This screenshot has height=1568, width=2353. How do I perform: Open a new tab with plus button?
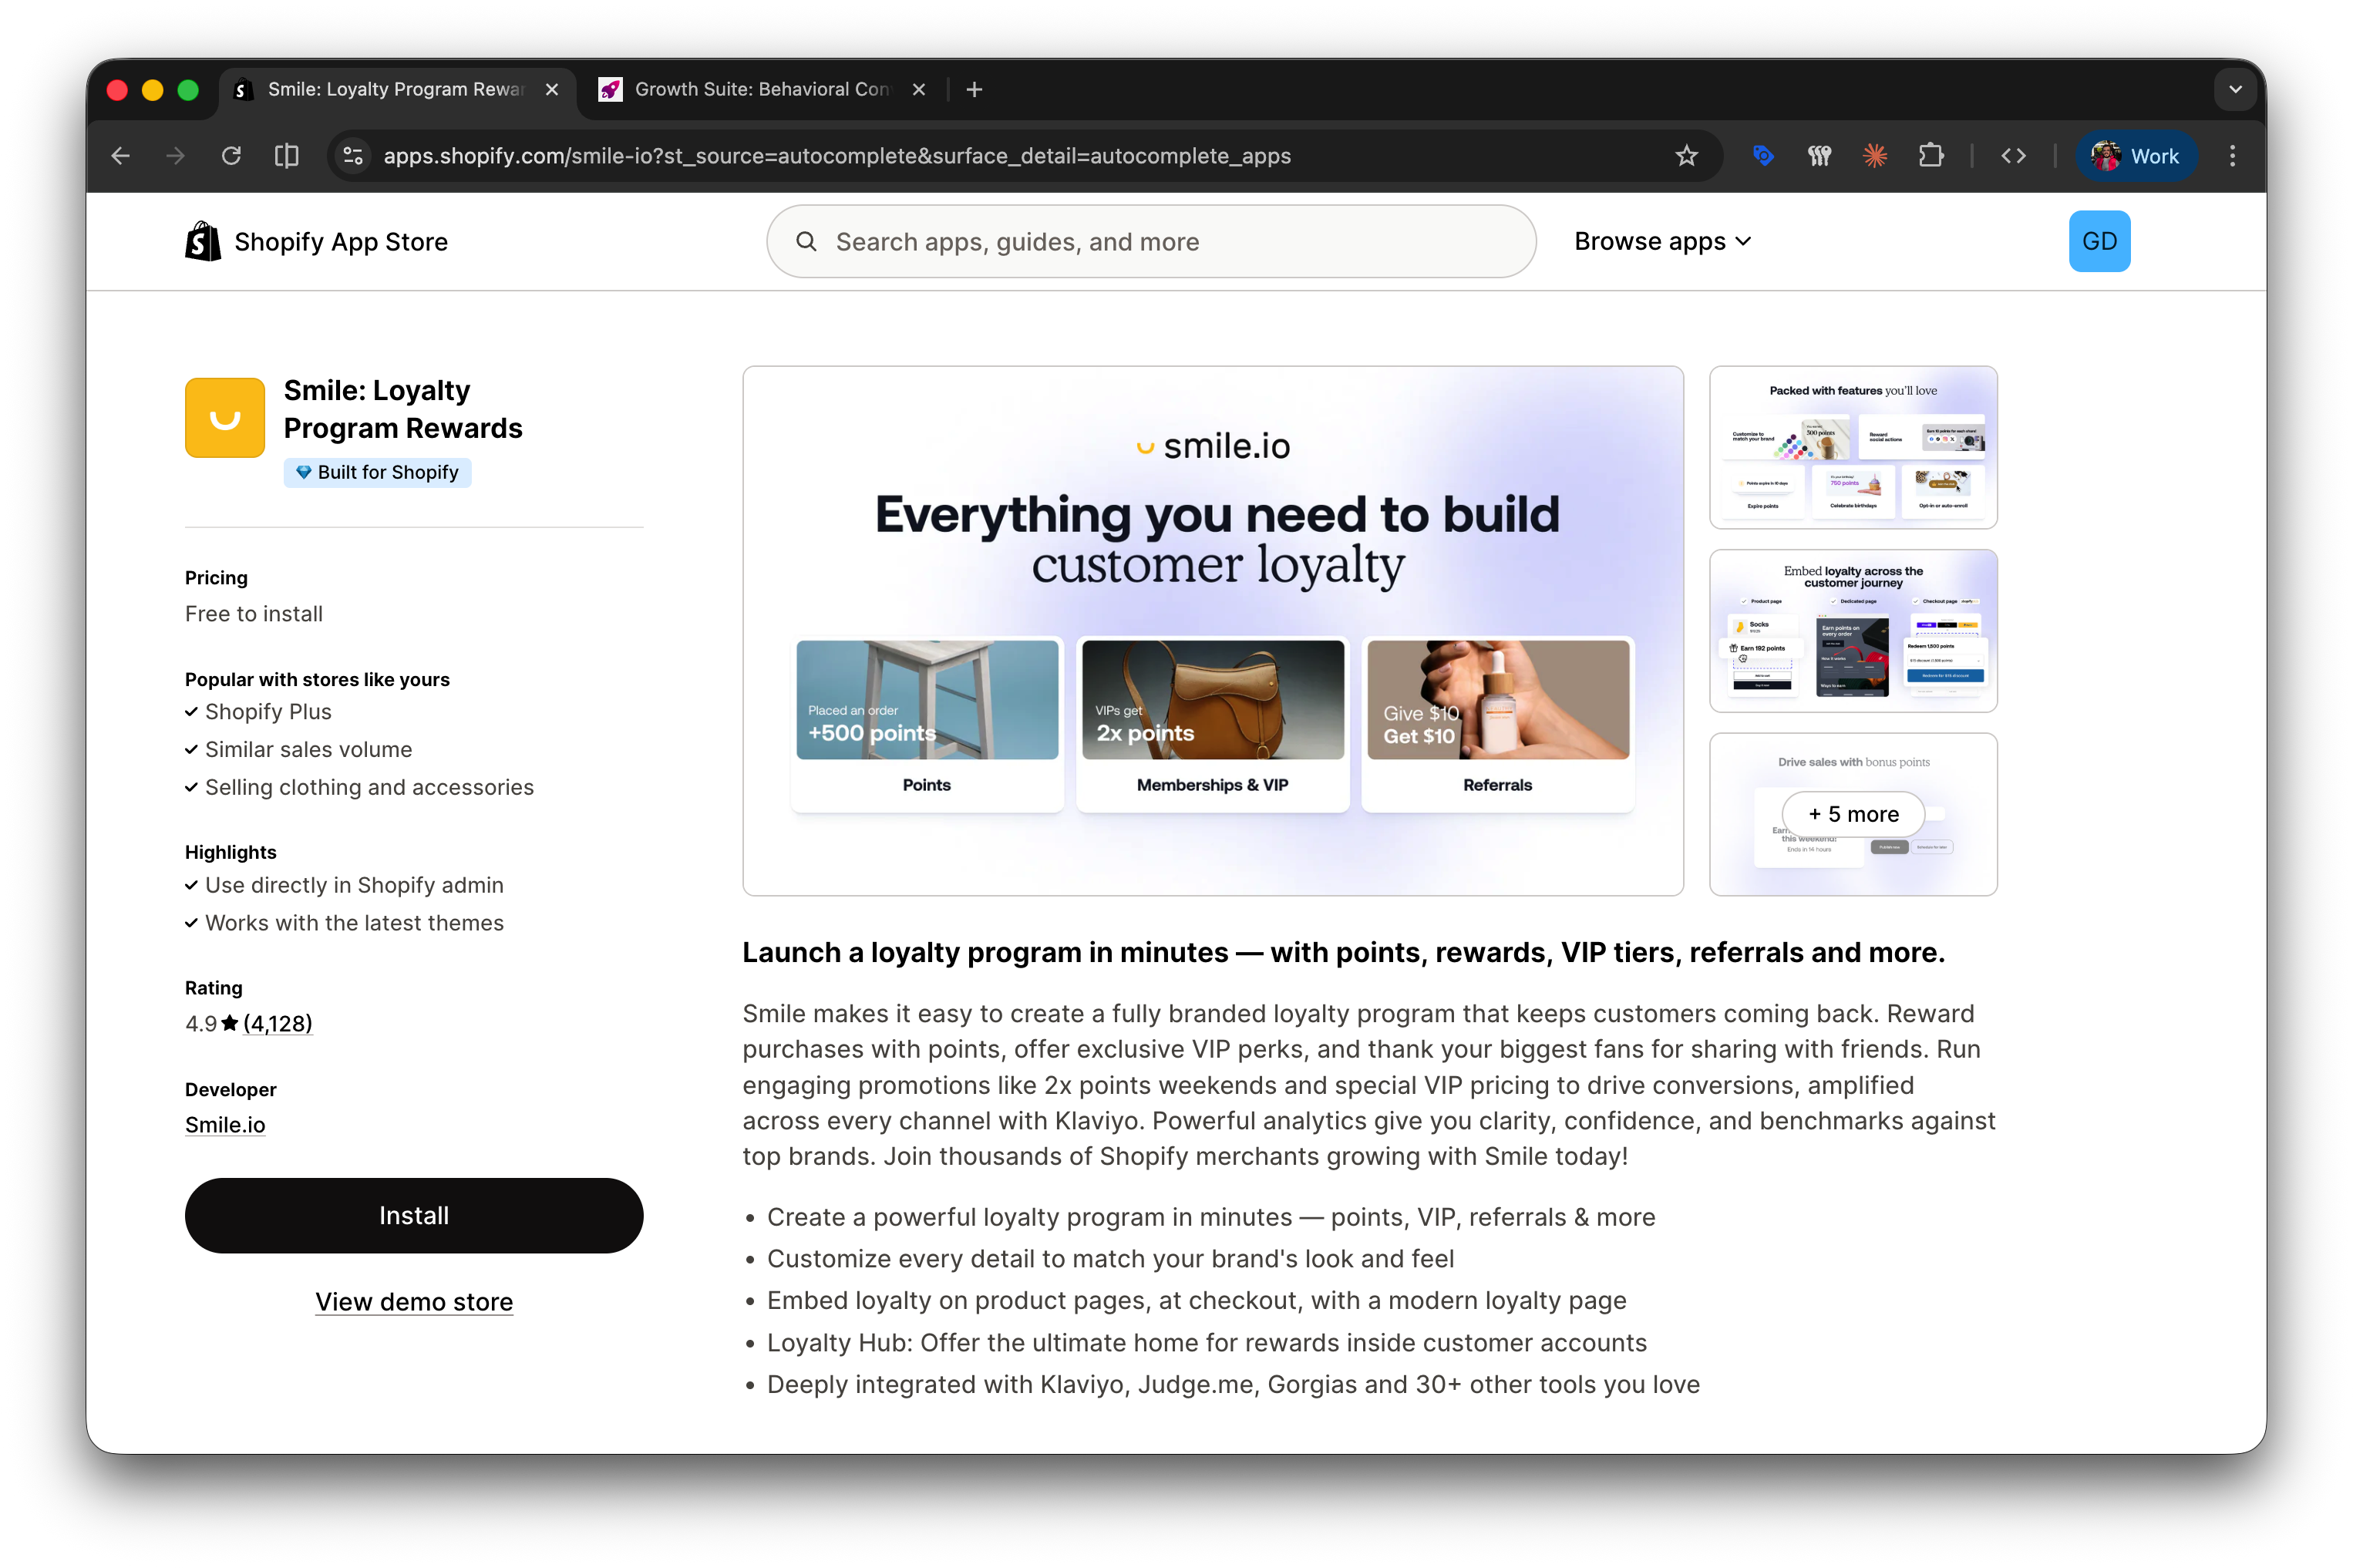[974, 89]
